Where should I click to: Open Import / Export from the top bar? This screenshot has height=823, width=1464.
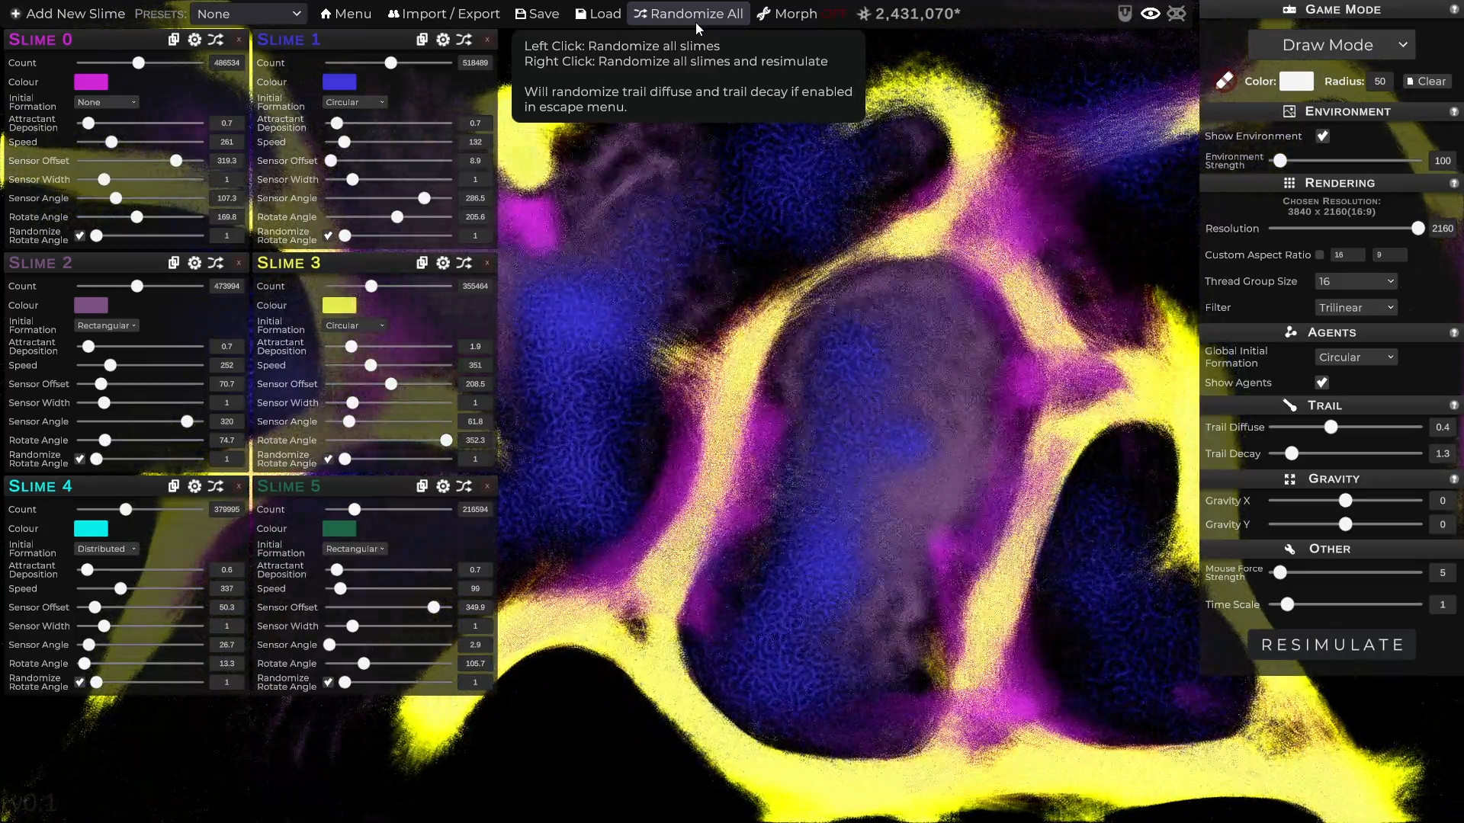pos(444,14)
